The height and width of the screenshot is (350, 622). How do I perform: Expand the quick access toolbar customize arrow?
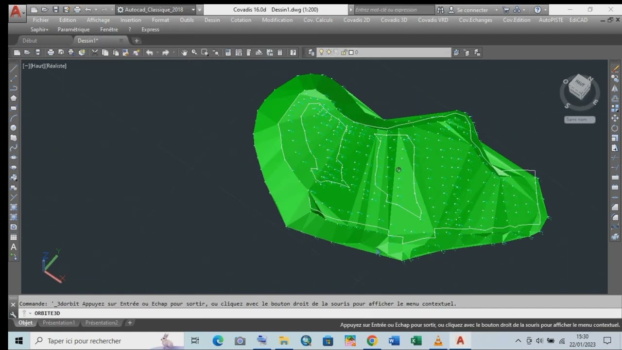point(200,10)
